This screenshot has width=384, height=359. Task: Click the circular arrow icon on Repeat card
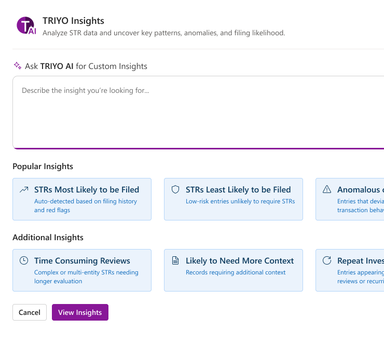[327, 261]
